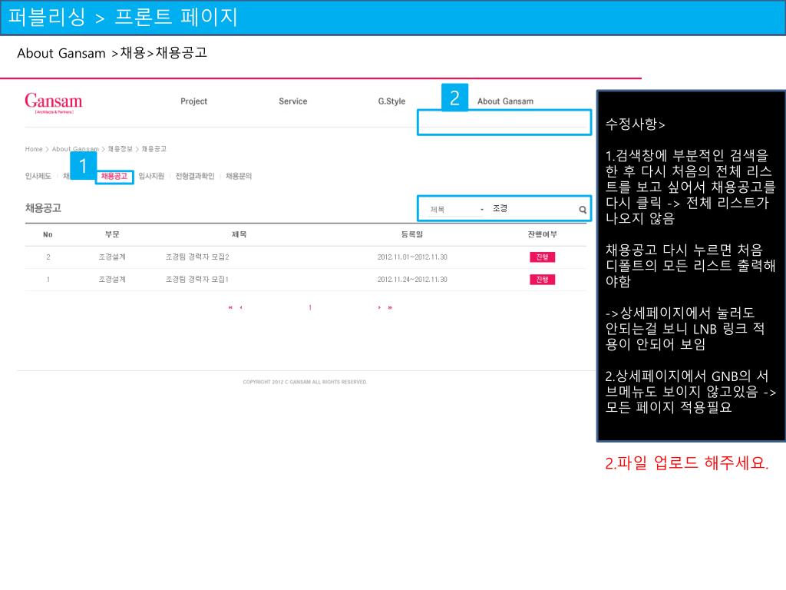Click the 제목 column header
This screenshot has width=786, height=590.
[x=239, y=234]
